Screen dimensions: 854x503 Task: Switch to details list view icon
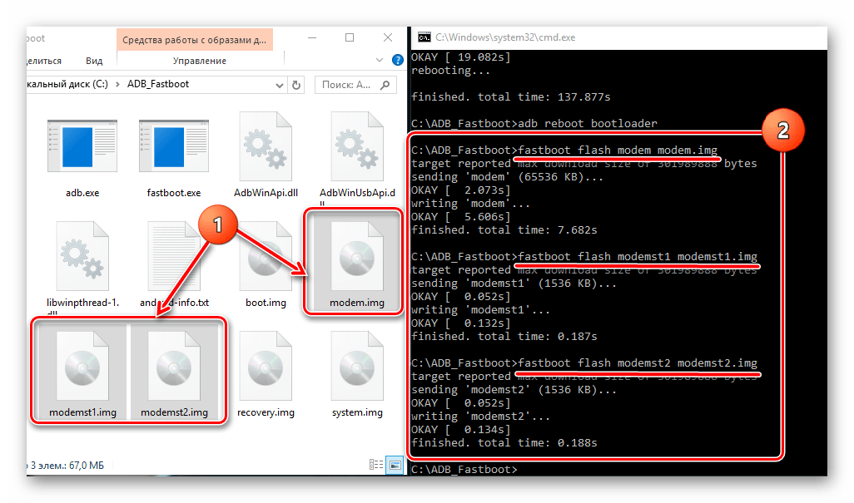(375, 465)
